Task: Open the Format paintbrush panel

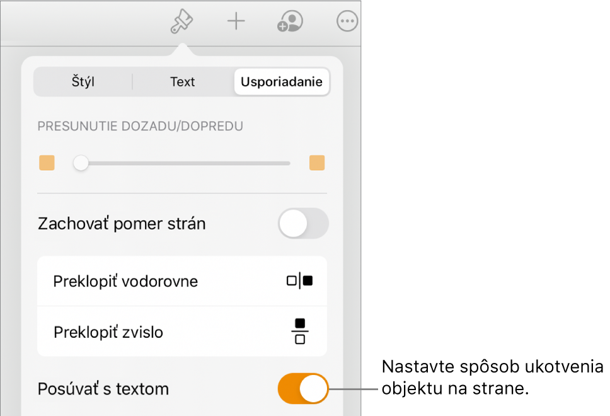Action: click(x=182, y=23)
